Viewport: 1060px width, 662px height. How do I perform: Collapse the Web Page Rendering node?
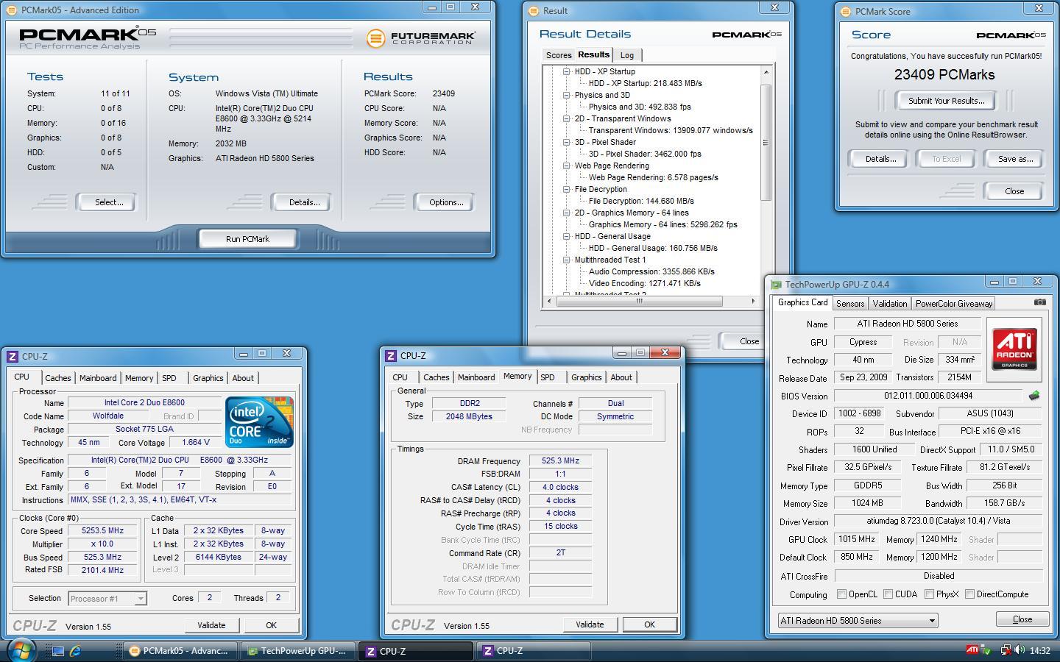pos(566,165)
